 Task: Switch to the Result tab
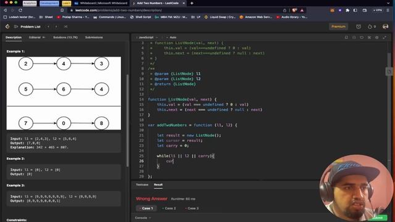click(x=158, y=184)
